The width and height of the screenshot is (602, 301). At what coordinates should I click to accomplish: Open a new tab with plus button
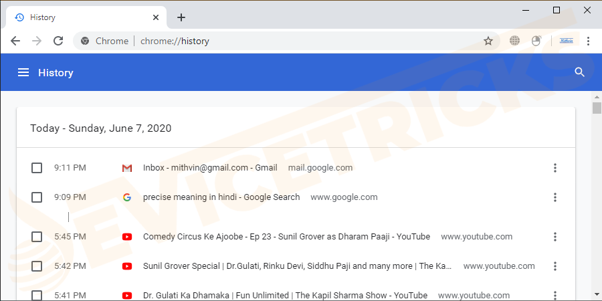pyautogui.click(x=181, y=17)
